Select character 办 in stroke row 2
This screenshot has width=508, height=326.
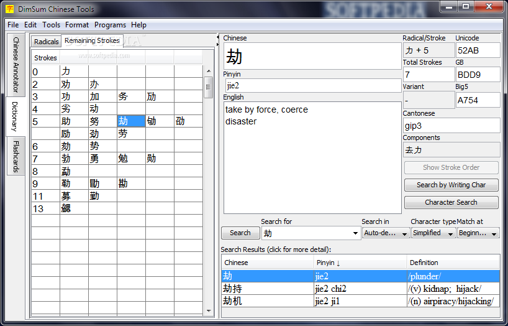click(x=102, y=84)
